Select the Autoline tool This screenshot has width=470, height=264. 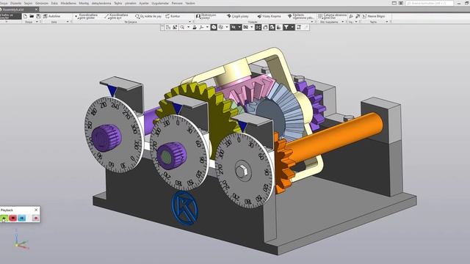(52, 16)
